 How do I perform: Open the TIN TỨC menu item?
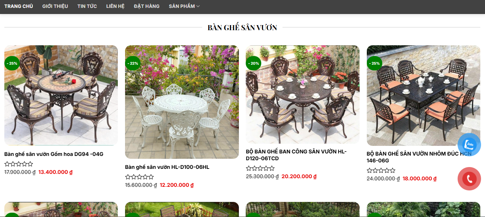tap(87, 6)
